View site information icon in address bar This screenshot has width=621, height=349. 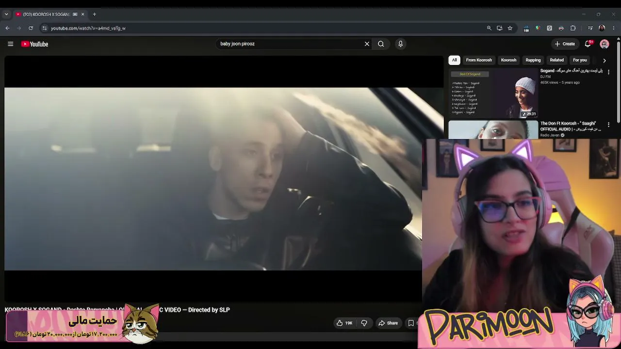pyautogui.click(x=44, y=28)
